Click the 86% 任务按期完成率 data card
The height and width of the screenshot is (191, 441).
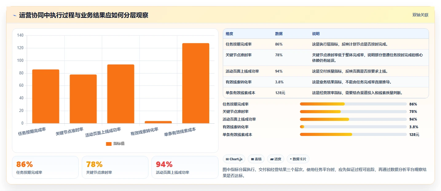[45, 167]
